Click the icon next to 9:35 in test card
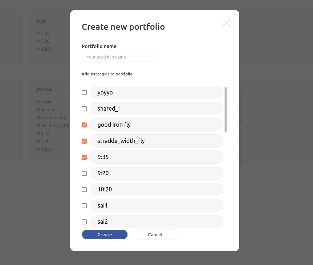This screenshot has width=313, height=265. click(x=38, y=33)
